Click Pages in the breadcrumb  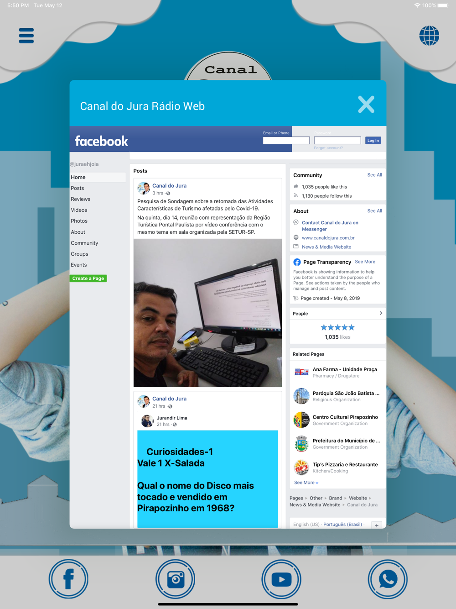(x=296, y=498)
